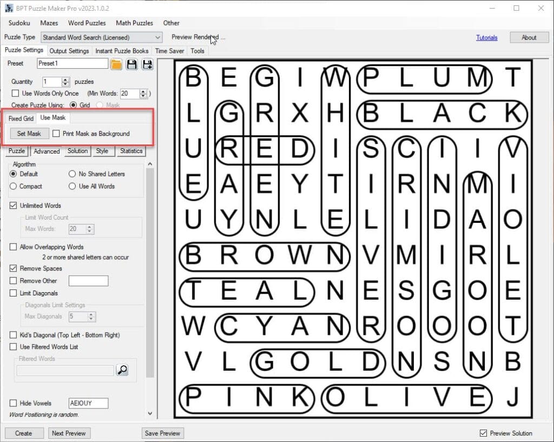This screenshot has width=554, height=442.
Task: Click the Set Mask button
Action: 29,134
